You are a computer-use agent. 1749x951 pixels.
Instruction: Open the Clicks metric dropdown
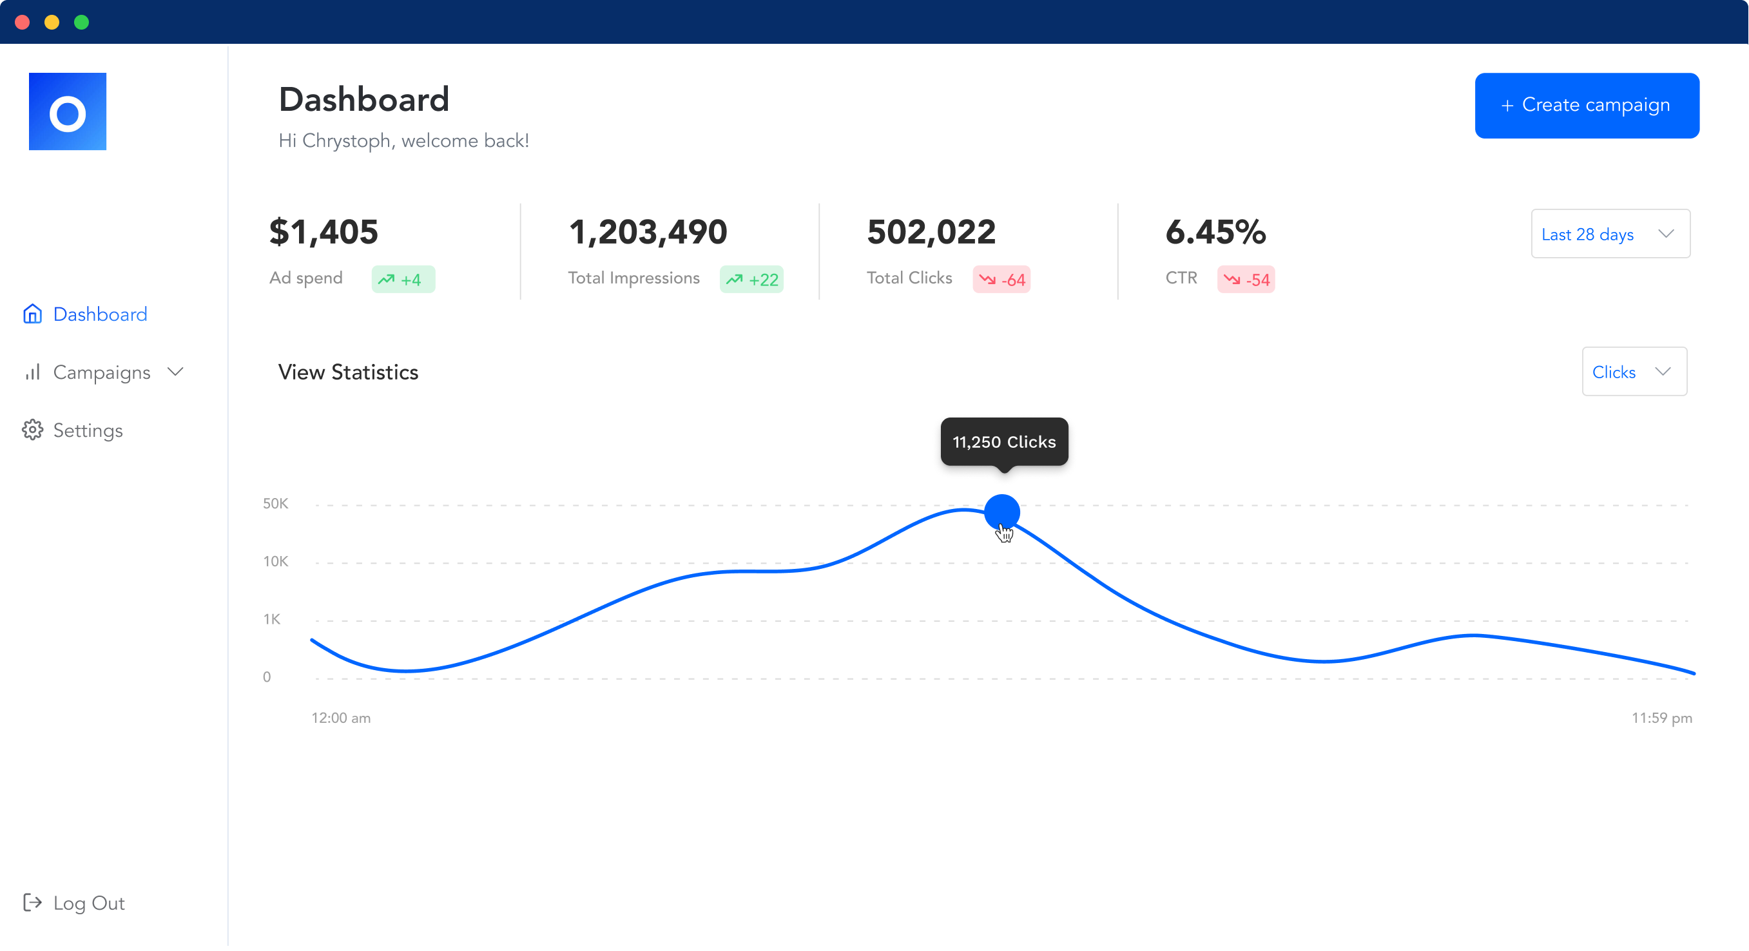pyautogui.click(x=1634, y=371)
